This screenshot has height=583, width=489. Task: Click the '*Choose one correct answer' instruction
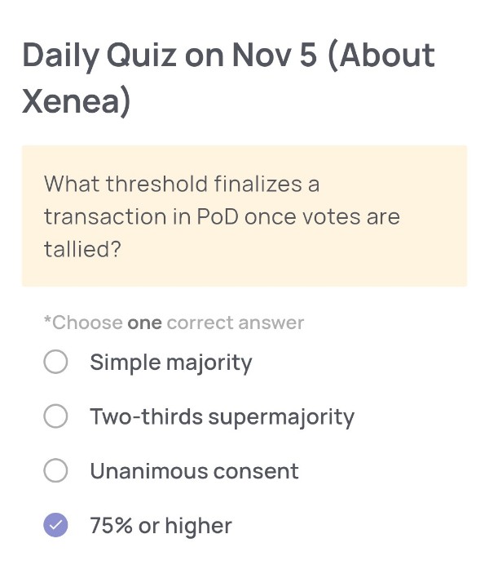click(174, 323)
